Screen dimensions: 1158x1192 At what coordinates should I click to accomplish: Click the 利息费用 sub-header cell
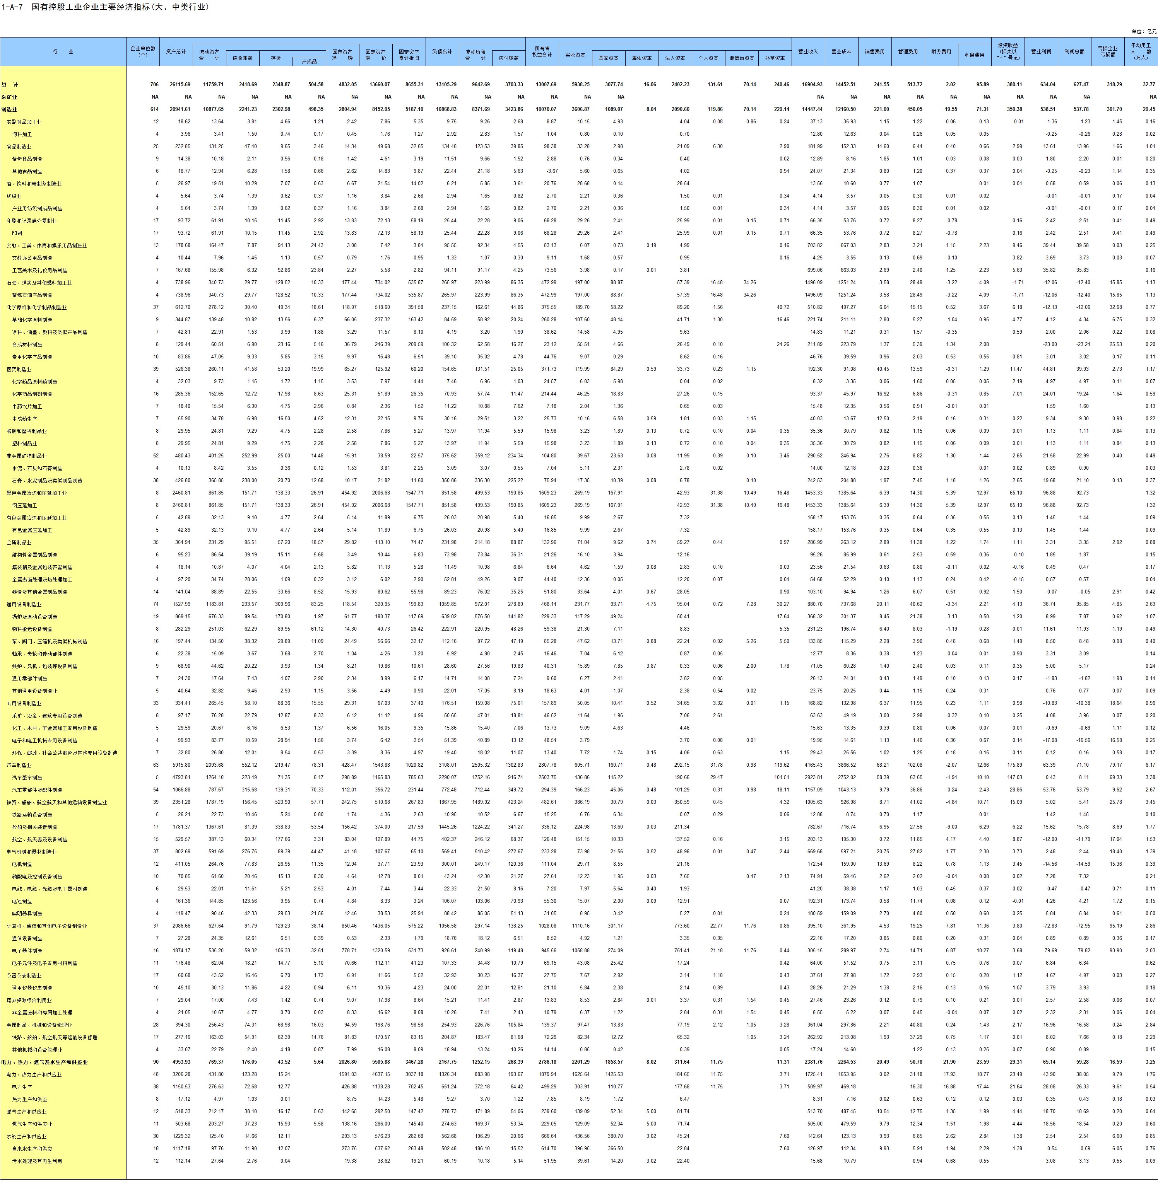point(974,55)
